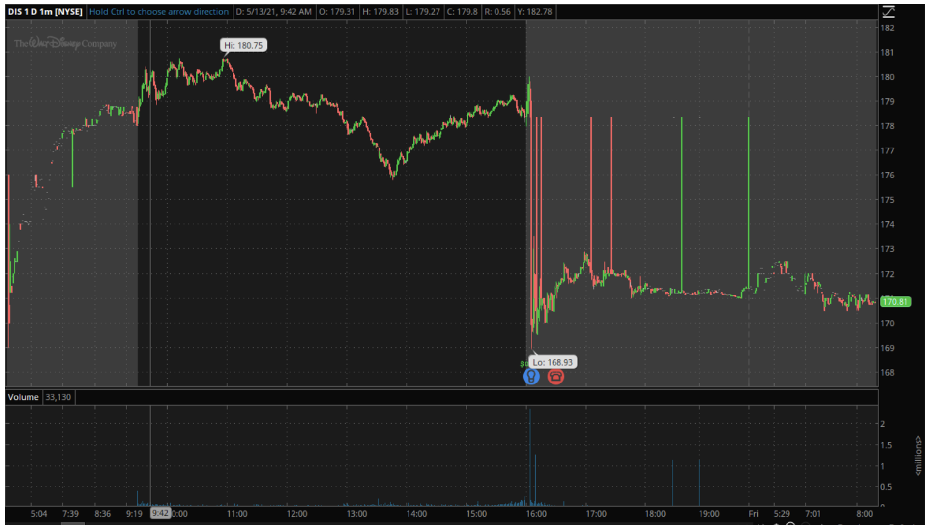Click the low value L: 179.27
This screenshot has width=934, height=531.
coord(423,12)
